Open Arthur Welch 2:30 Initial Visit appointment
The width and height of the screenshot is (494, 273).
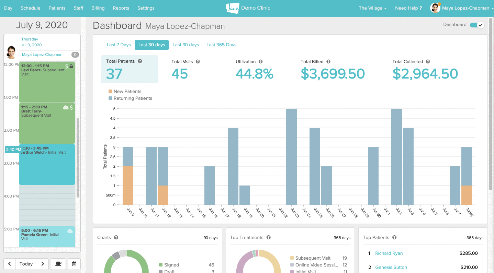pyautogui.click(x=47, y=164)
